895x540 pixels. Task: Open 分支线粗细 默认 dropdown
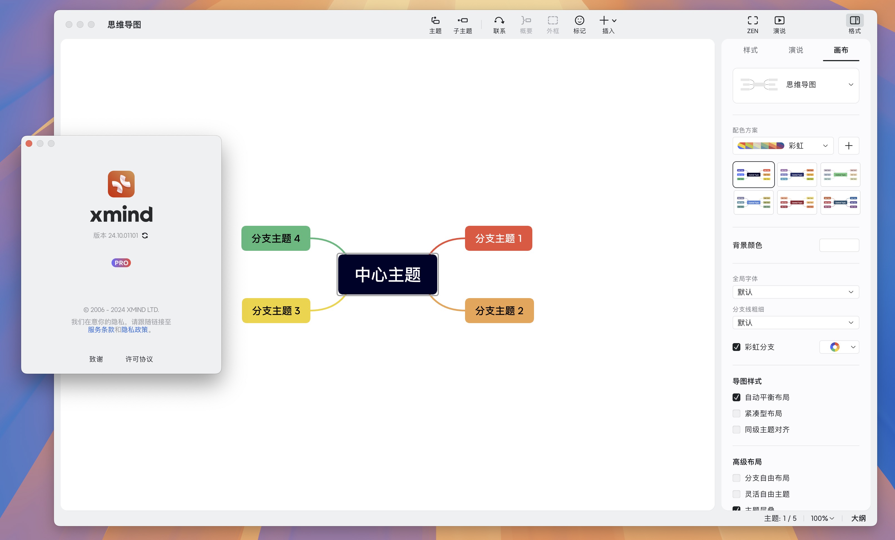pos(795,323)
